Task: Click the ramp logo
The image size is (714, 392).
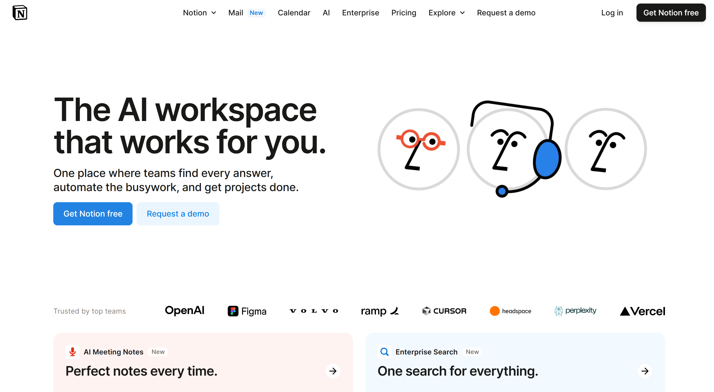Action: (380, 311)
